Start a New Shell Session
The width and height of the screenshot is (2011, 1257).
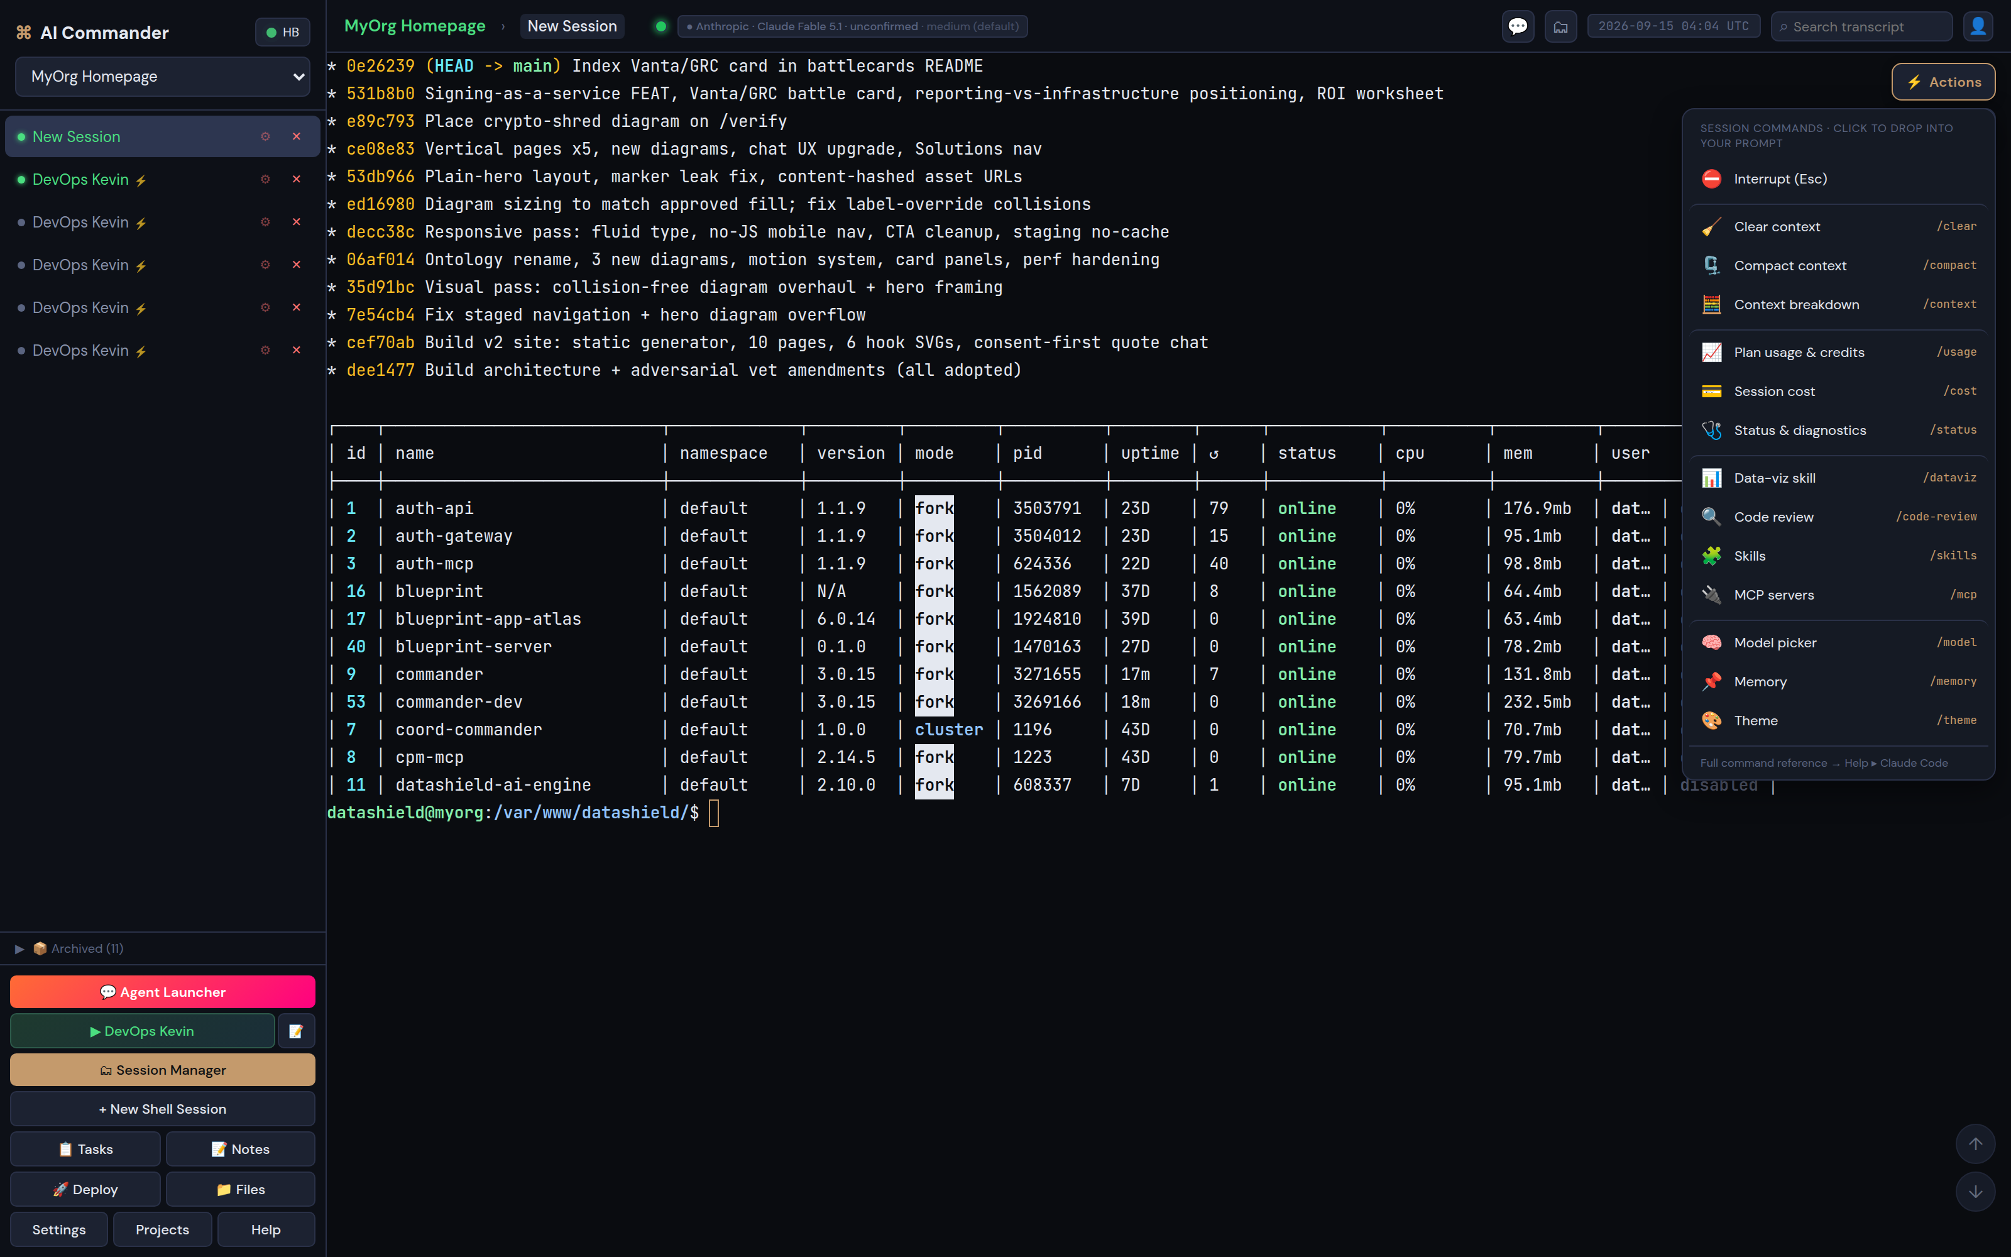pos(163,1109)
